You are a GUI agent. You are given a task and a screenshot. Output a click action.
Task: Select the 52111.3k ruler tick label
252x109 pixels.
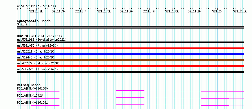point(59,11)
